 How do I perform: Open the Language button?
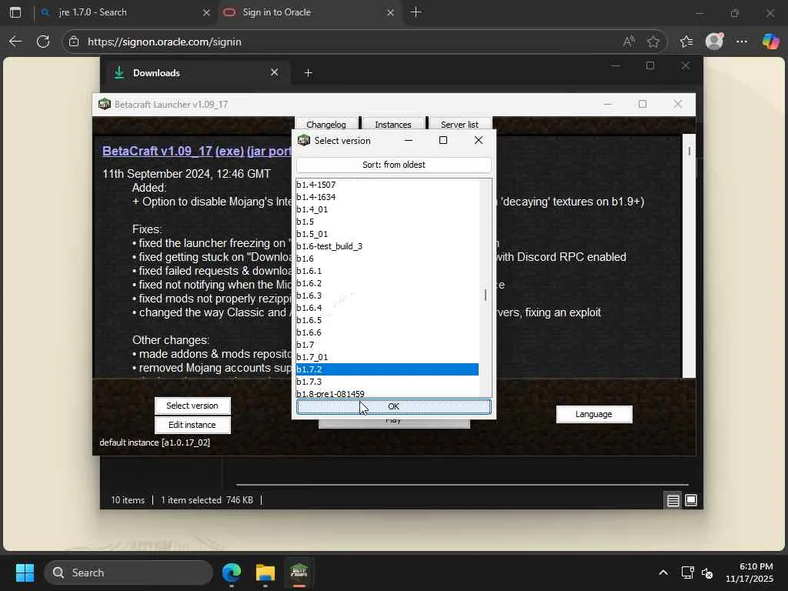tap(594, 414)
